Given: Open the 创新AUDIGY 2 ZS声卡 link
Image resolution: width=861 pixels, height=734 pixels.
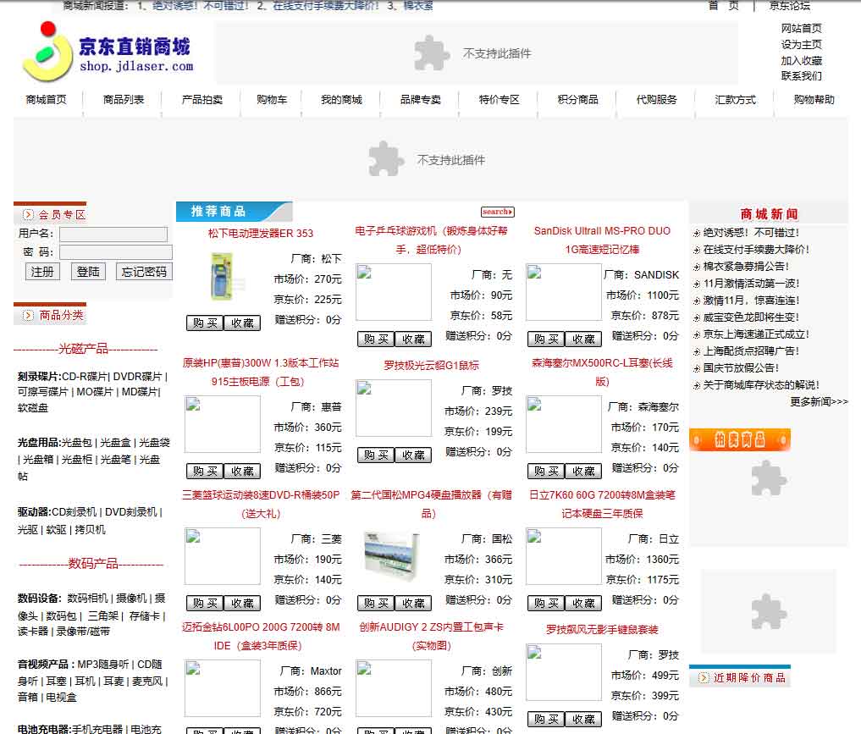Looking at the screenshot, I should tap(431, 637).
